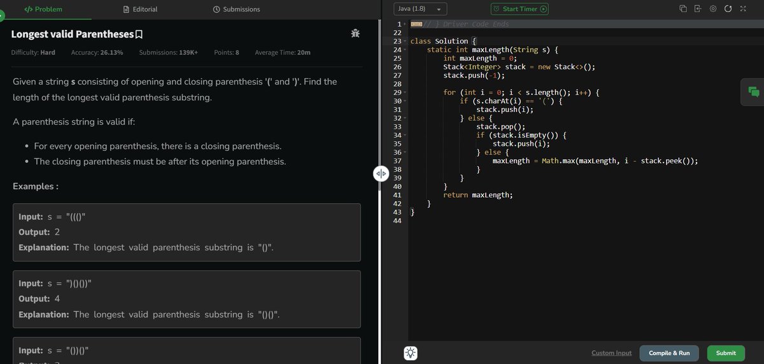This screenshot has height=364, width=764.
Task: Click the Editorial tab document icon
Action: pos(126,10)
